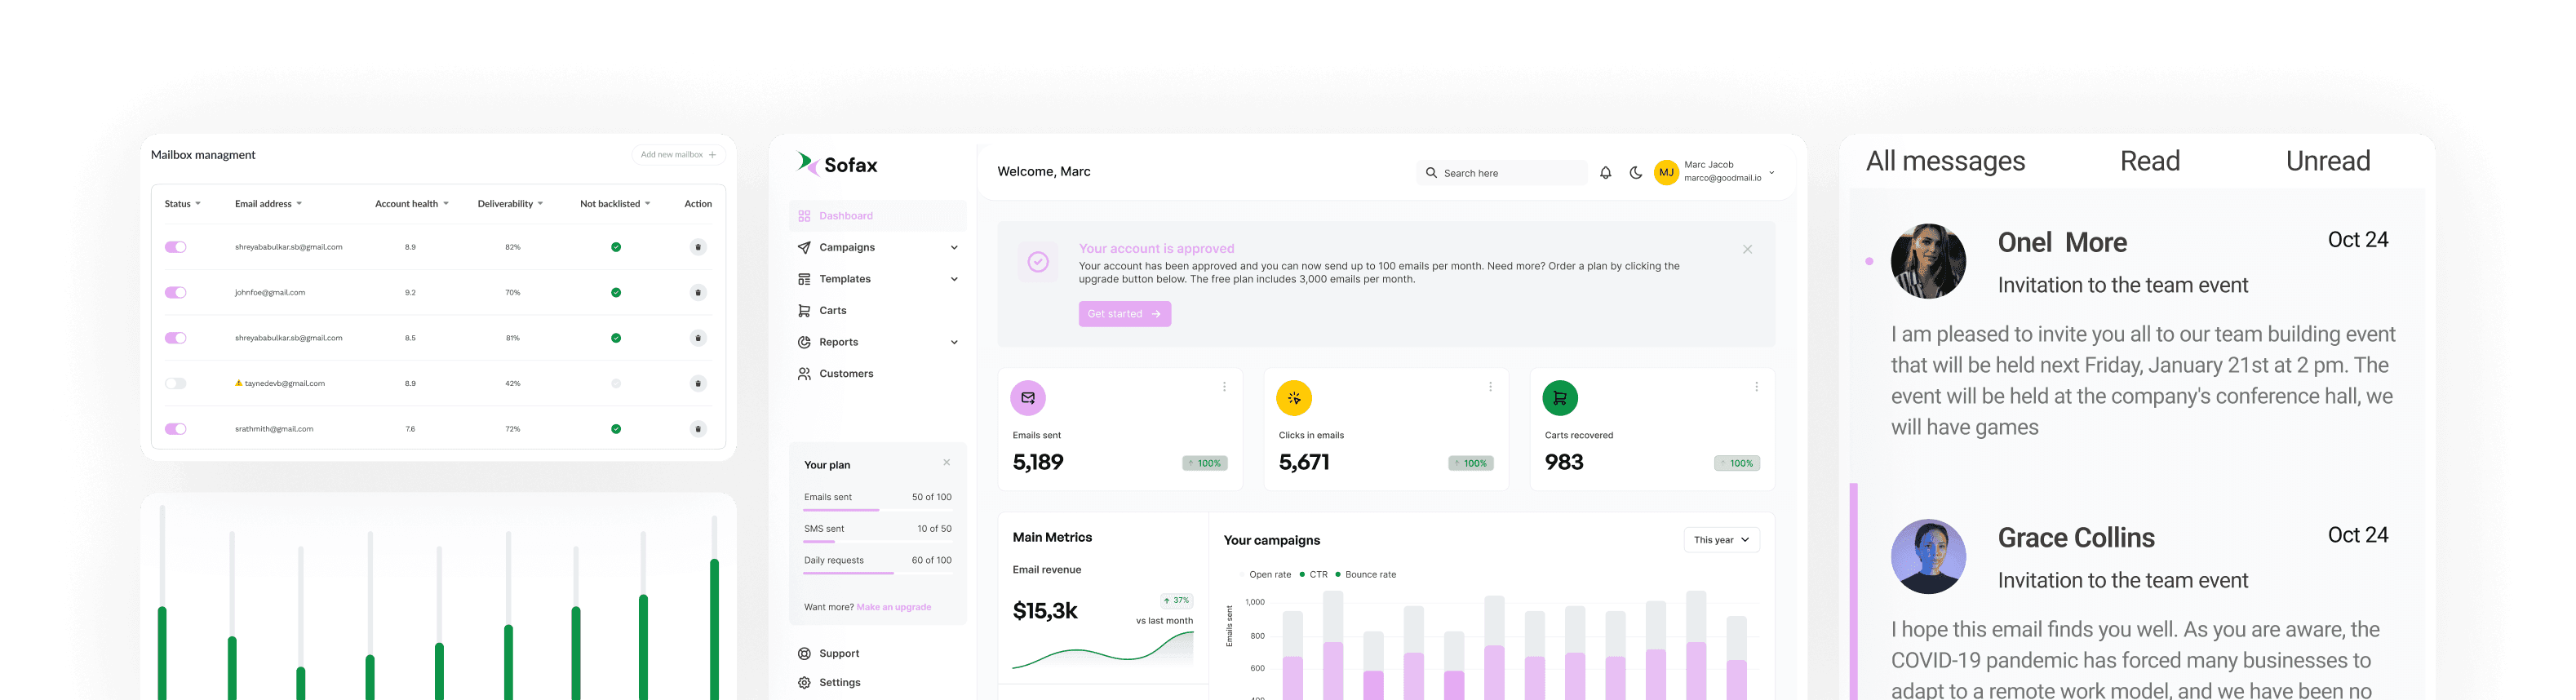Image resolution: width=2576 pixels, height=700 pixels.
Task: Close the Your plan panel
Action: (946, 463)
